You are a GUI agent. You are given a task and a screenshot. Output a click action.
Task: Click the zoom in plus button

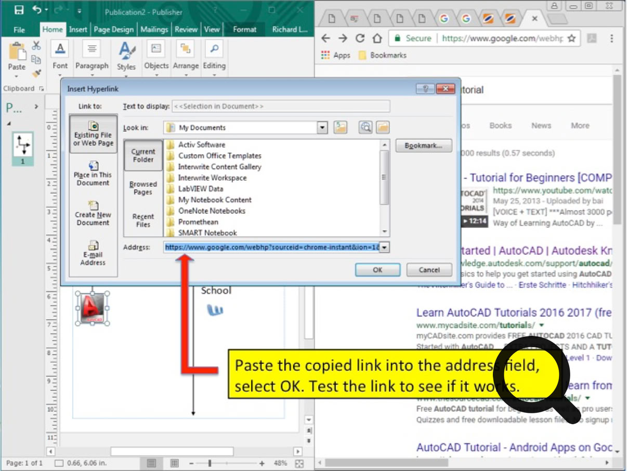pos(262,463)
